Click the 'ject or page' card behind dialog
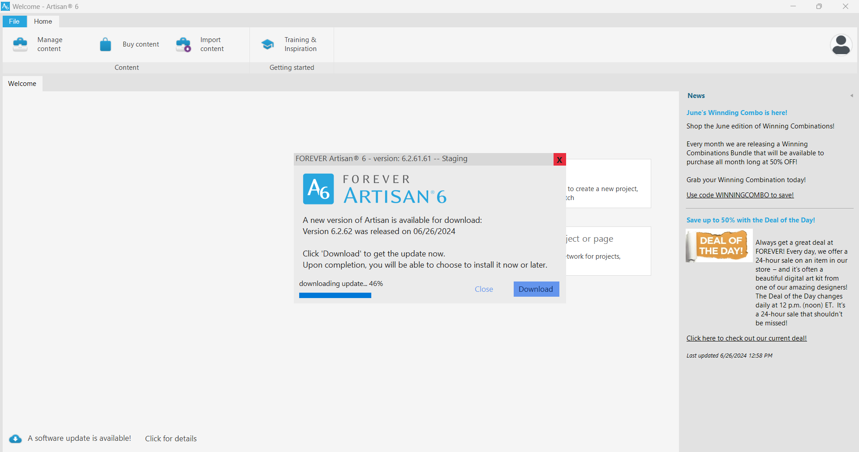859x452 pixels. 608,251
